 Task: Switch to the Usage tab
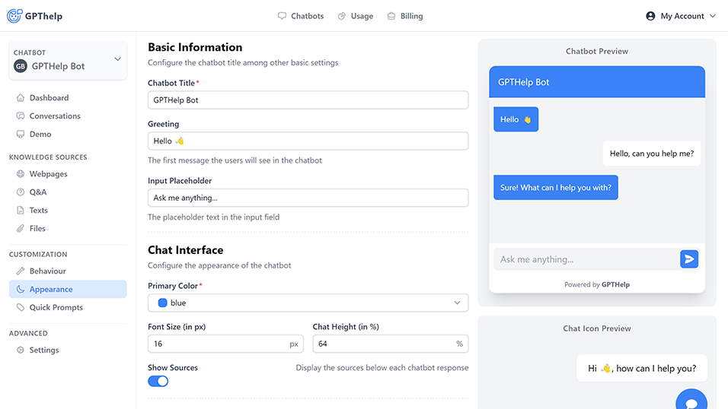pyautogui.click(x=356, y=16)
